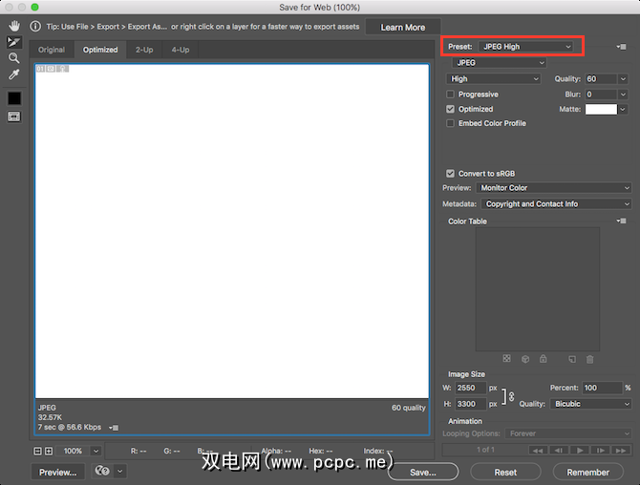This screenshot has width=640, height=485.
Task: Open the Matte color dropdown arrow
Action: [x=623, y=110]
